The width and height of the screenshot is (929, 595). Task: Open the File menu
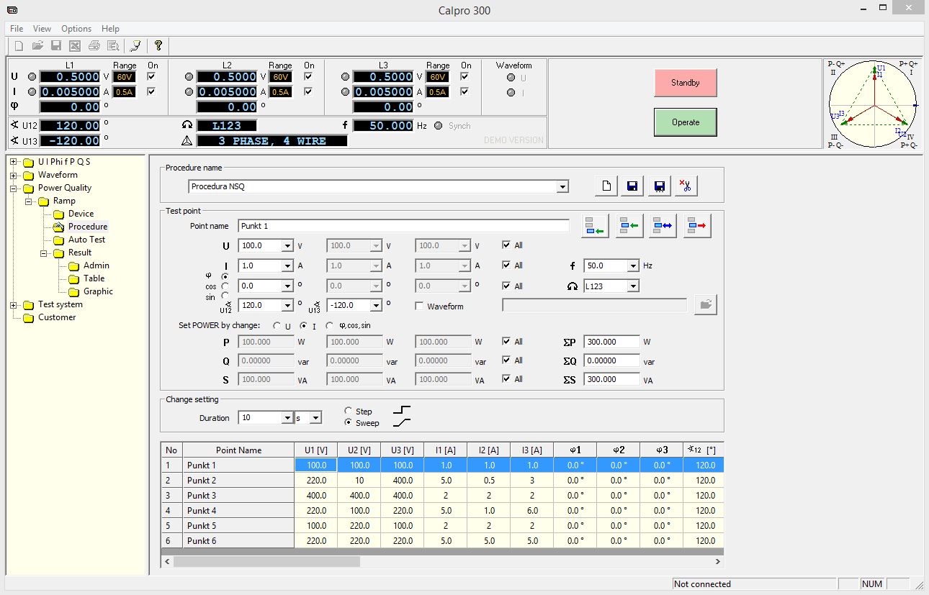pyautogui.click(x=17, y=29)
